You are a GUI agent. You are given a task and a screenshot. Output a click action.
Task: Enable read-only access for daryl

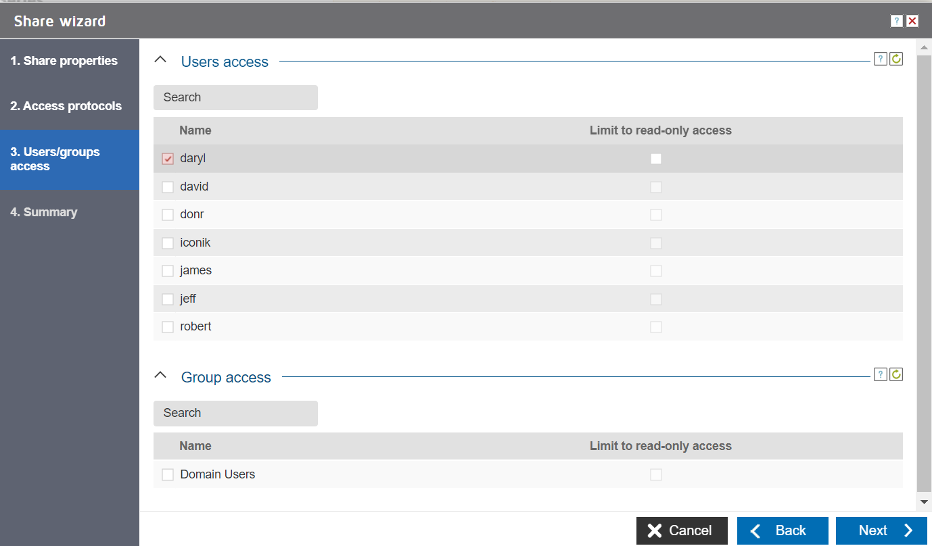click(x=656, y=159)
